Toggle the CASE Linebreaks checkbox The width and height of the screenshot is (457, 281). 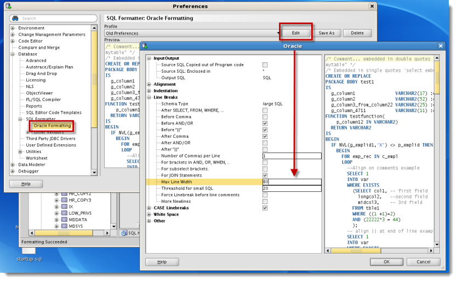pyautogui.click(x=265, y=208)
